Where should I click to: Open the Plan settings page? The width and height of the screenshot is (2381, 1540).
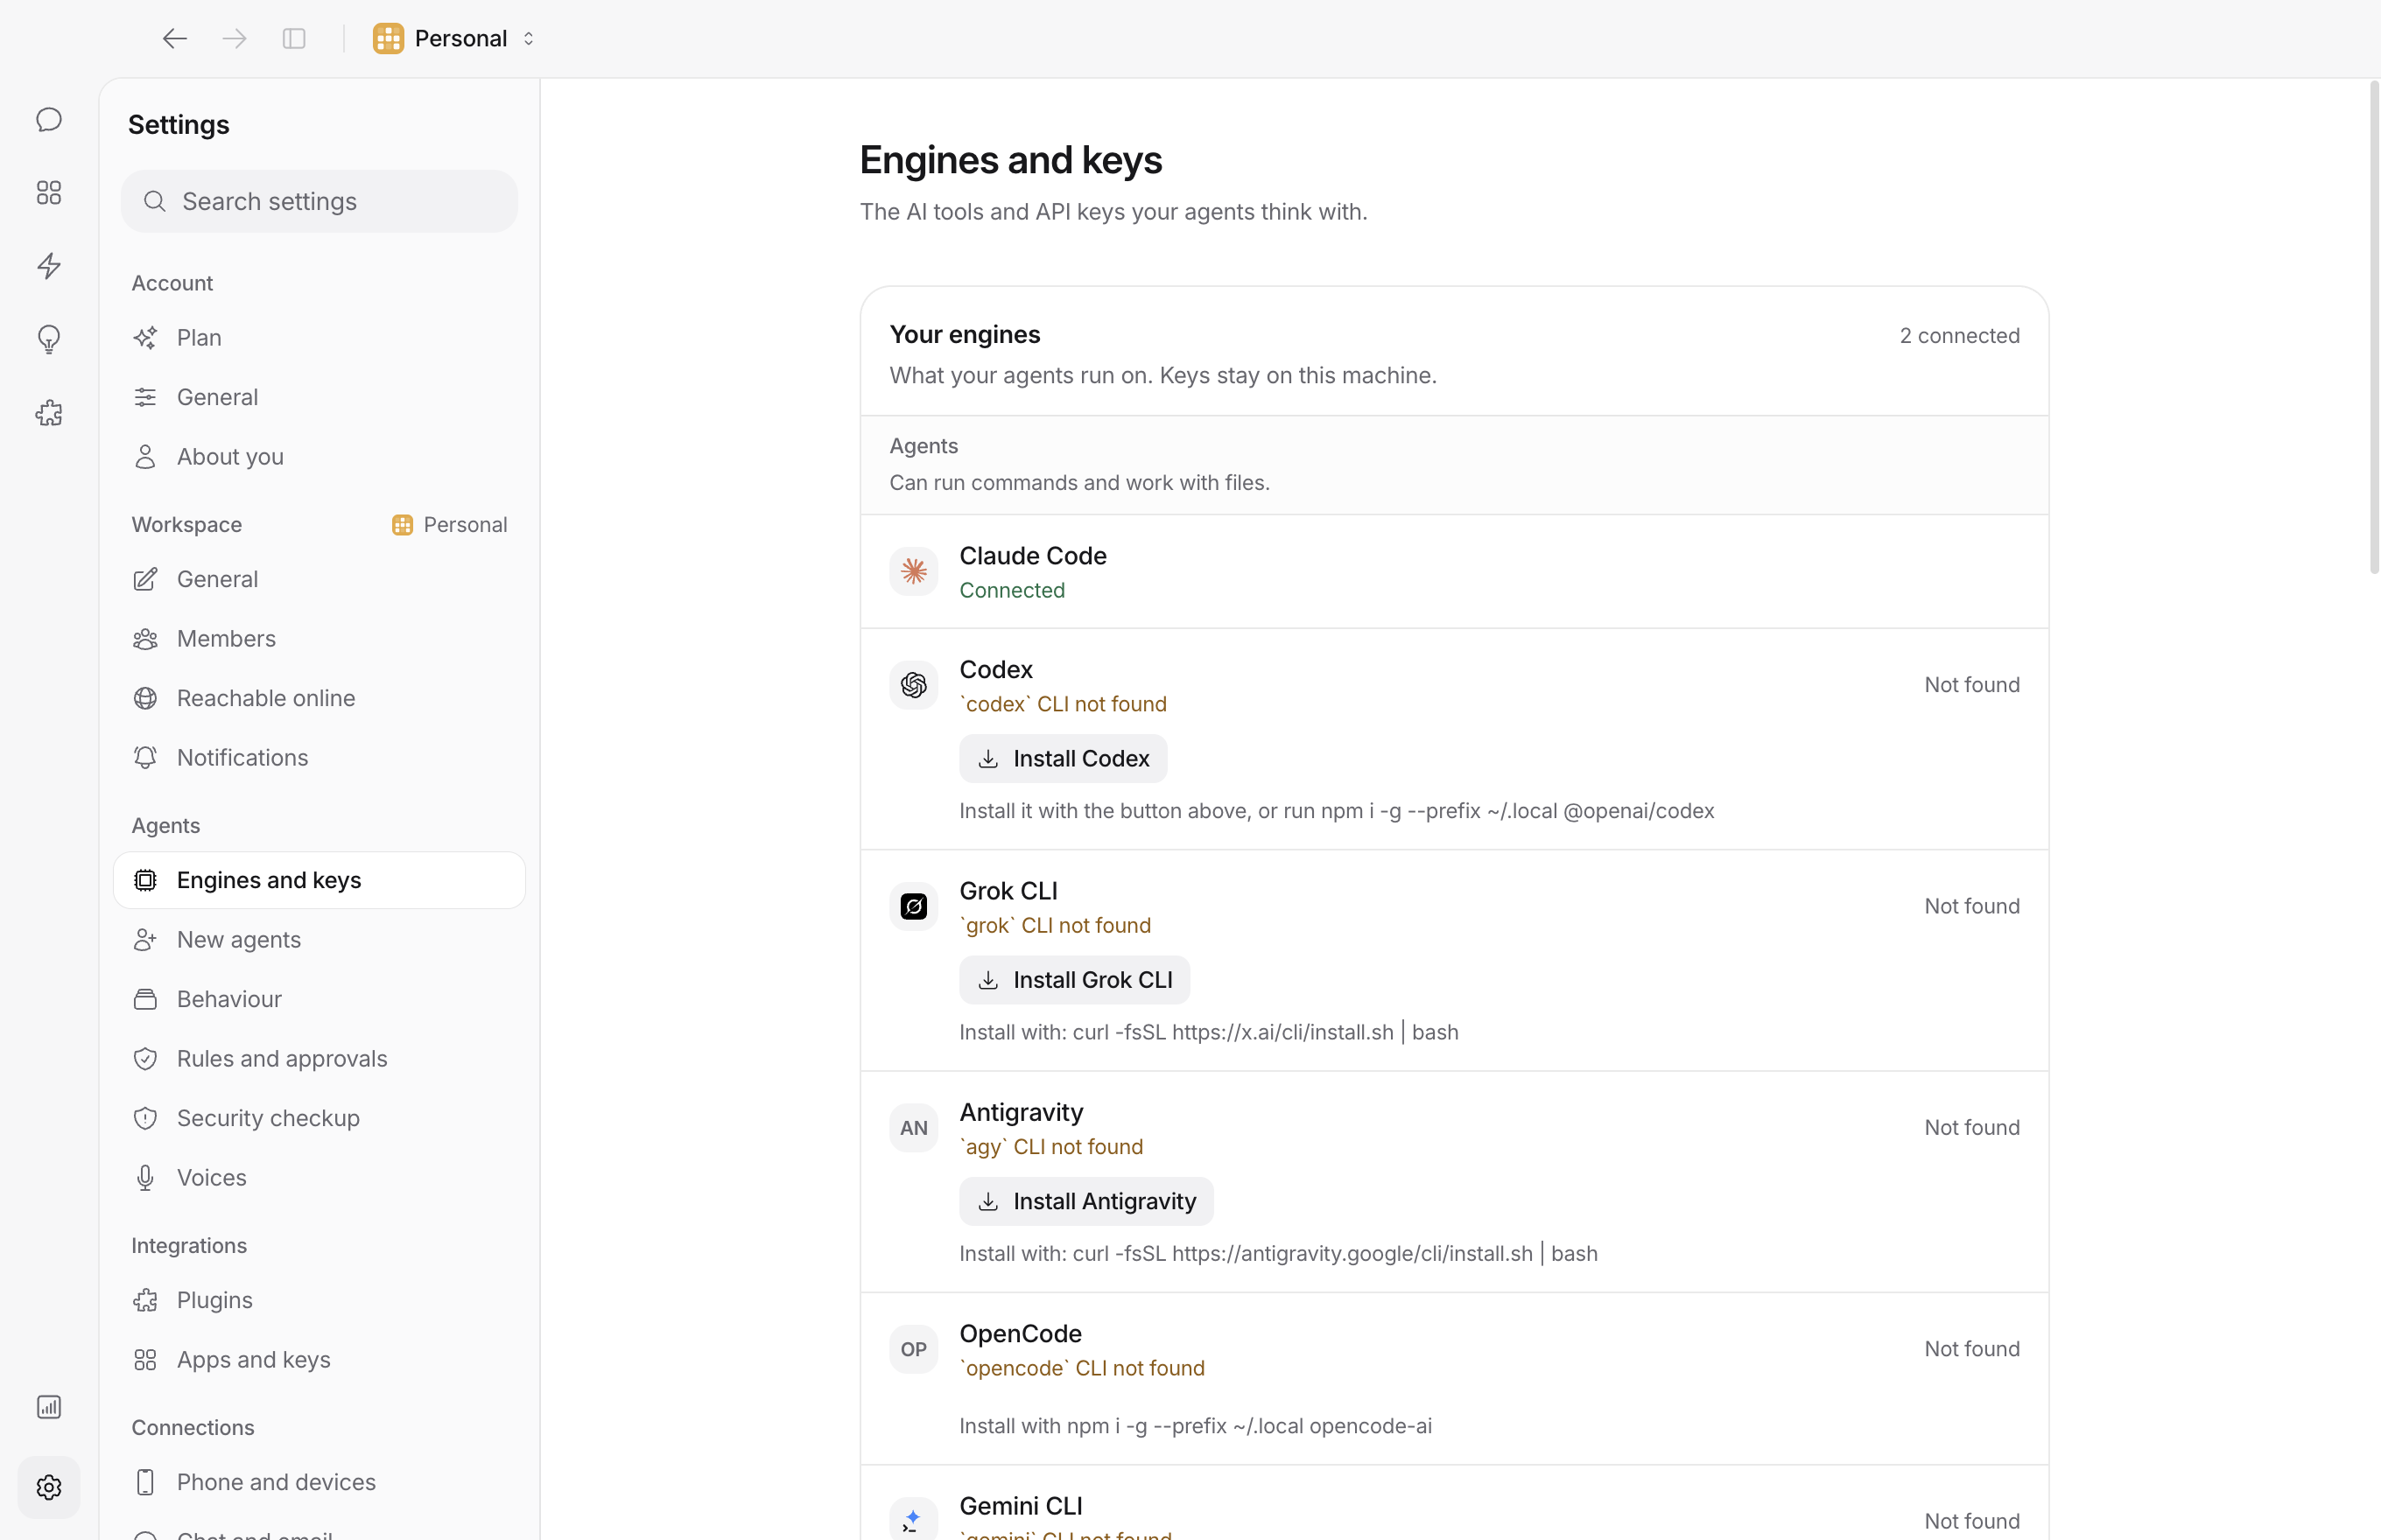[320, 338]
